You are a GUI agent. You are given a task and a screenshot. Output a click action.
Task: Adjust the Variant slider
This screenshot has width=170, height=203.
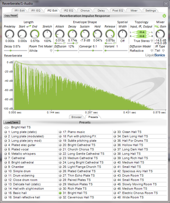click(x=116, y=51)
